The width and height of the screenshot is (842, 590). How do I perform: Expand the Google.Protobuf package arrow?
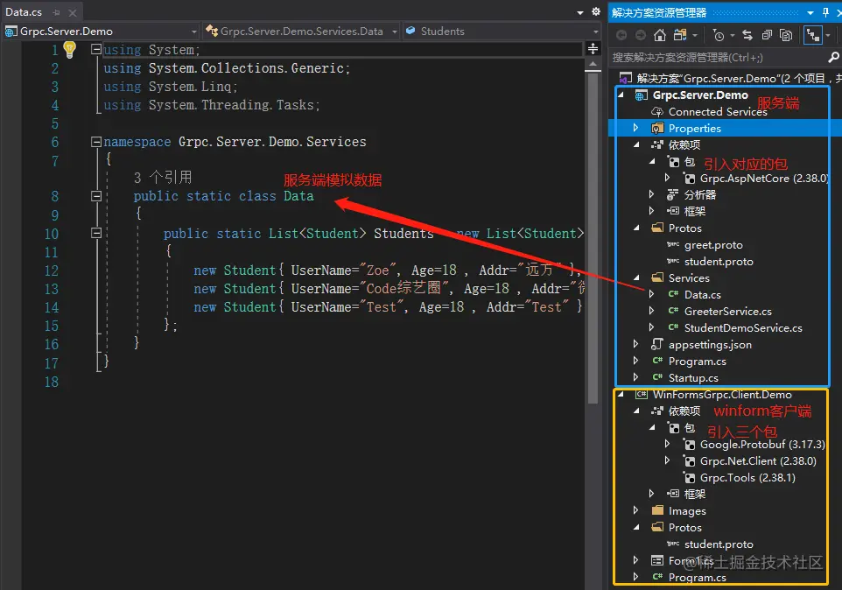pyautogui.click(x=668, y=444)
